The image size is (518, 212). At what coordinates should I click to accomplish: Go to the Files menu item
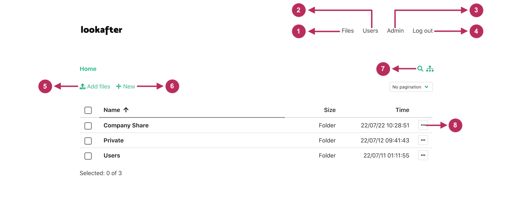(348, 31)
